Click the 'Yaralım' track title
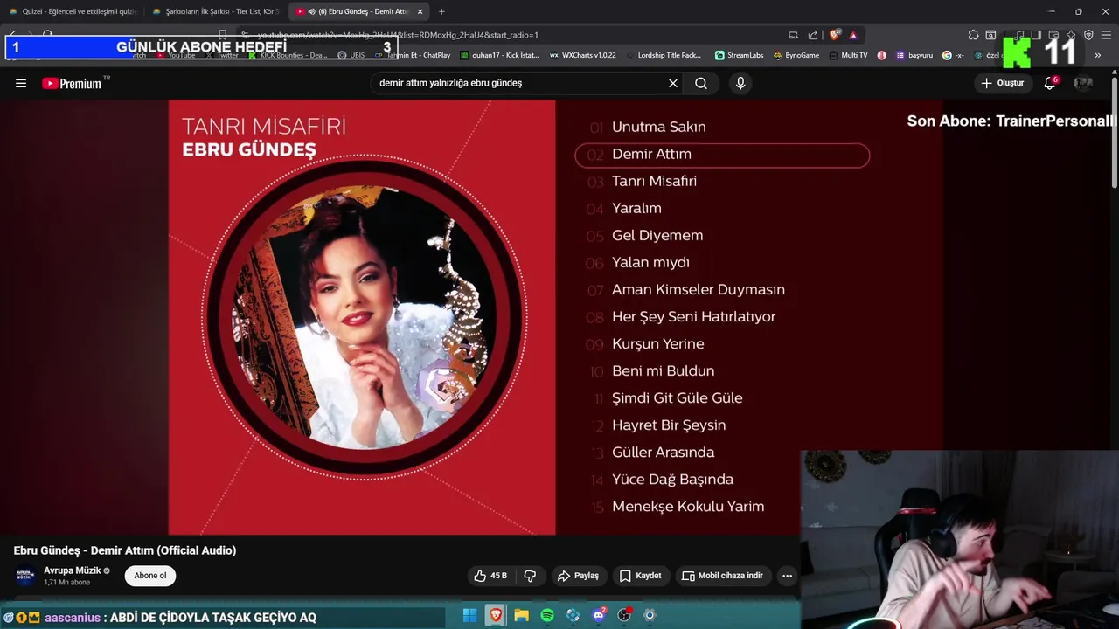The width and height of the screenshot is (1119, 629). tap(636, 208)
